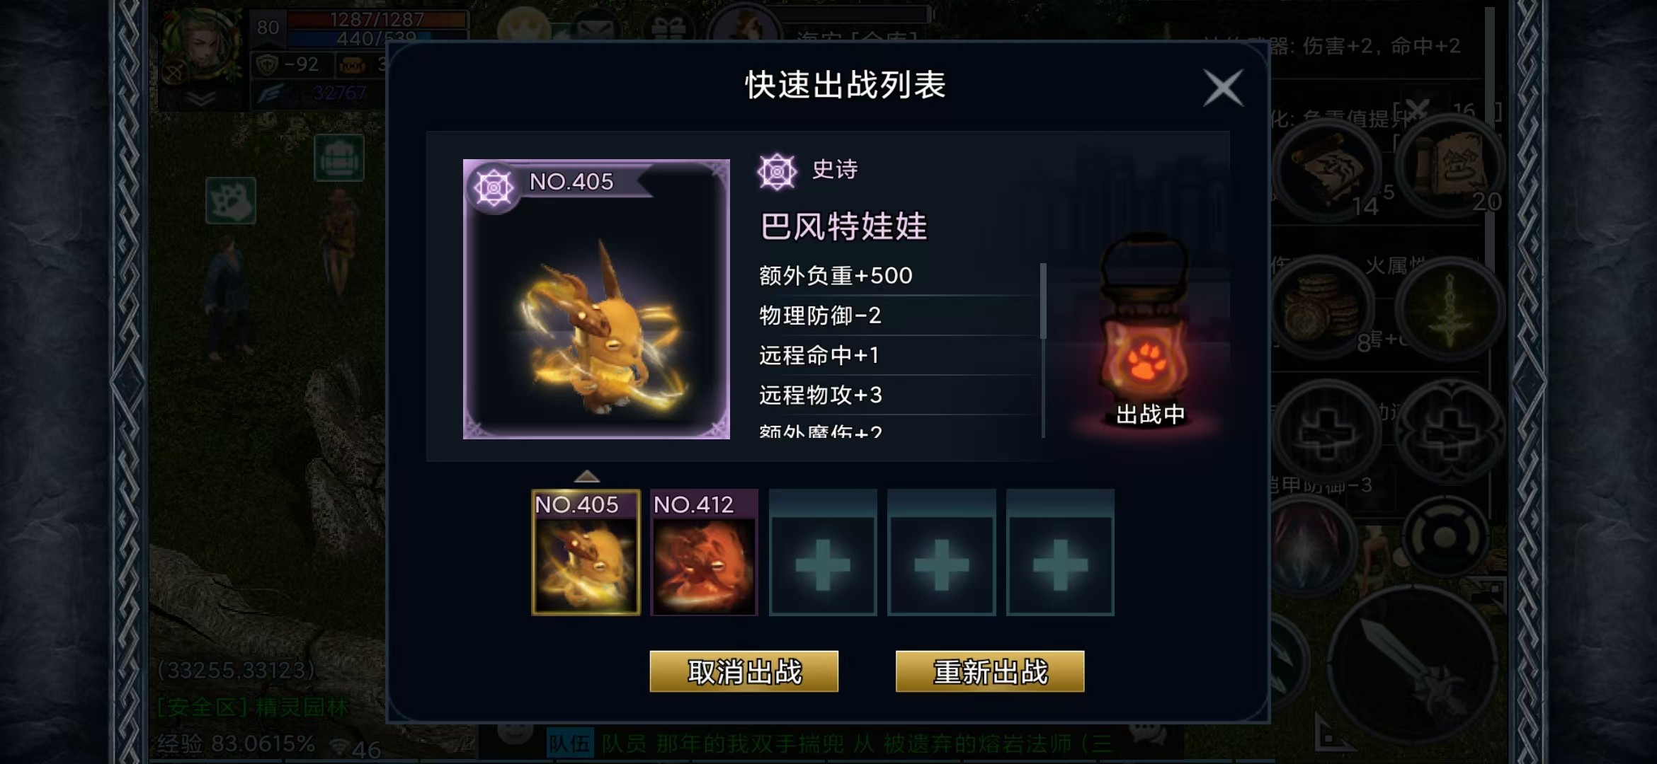Click the attribute list scrollbar
The image size is (1657, 764).
(x=1043, y=301)
